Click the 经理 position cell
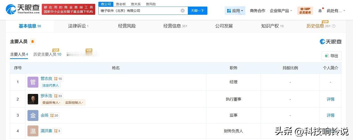353x140 pixels. click(x=233, y=82)
